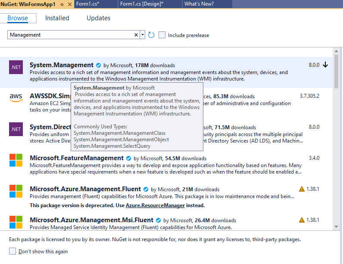Click warning icon for Microsoft.Azure.Management.Msi.Fluent

(x=302, y=220)
